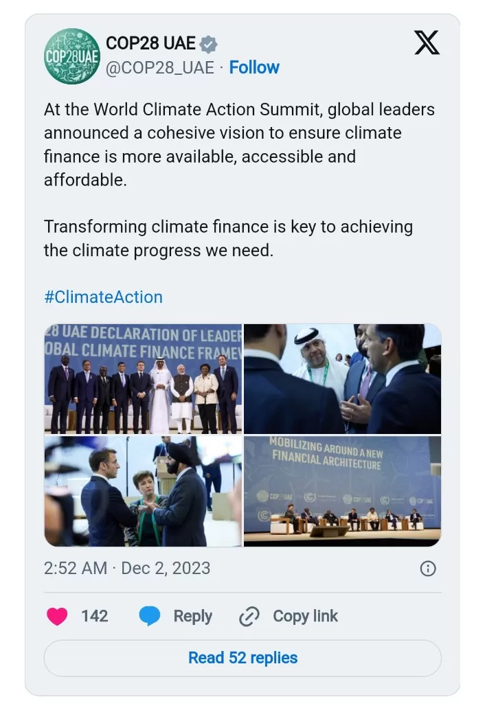Screen dimensions: 485x708
Task: Click the 142 likes count
Action: tap(94, 616)
